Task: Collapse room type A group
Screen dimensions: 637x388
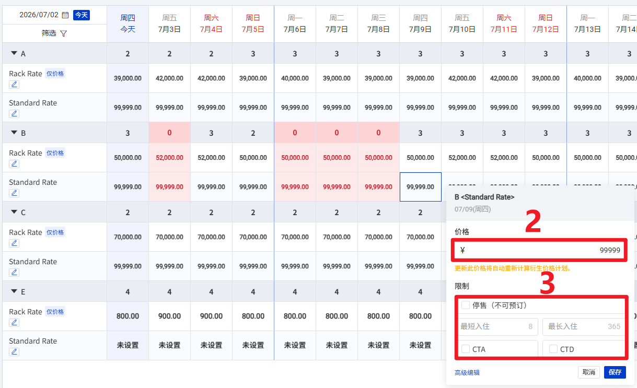Action: [14, 53]
